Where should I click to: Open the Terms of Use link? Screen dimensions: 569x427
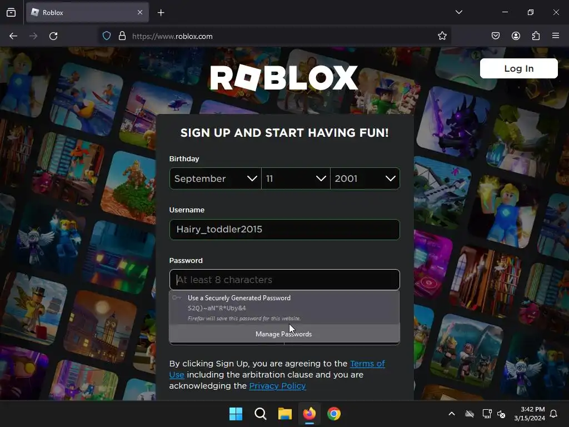coord(367,364)
